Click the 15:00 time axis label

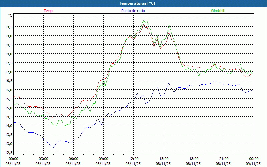pos(164,159)
